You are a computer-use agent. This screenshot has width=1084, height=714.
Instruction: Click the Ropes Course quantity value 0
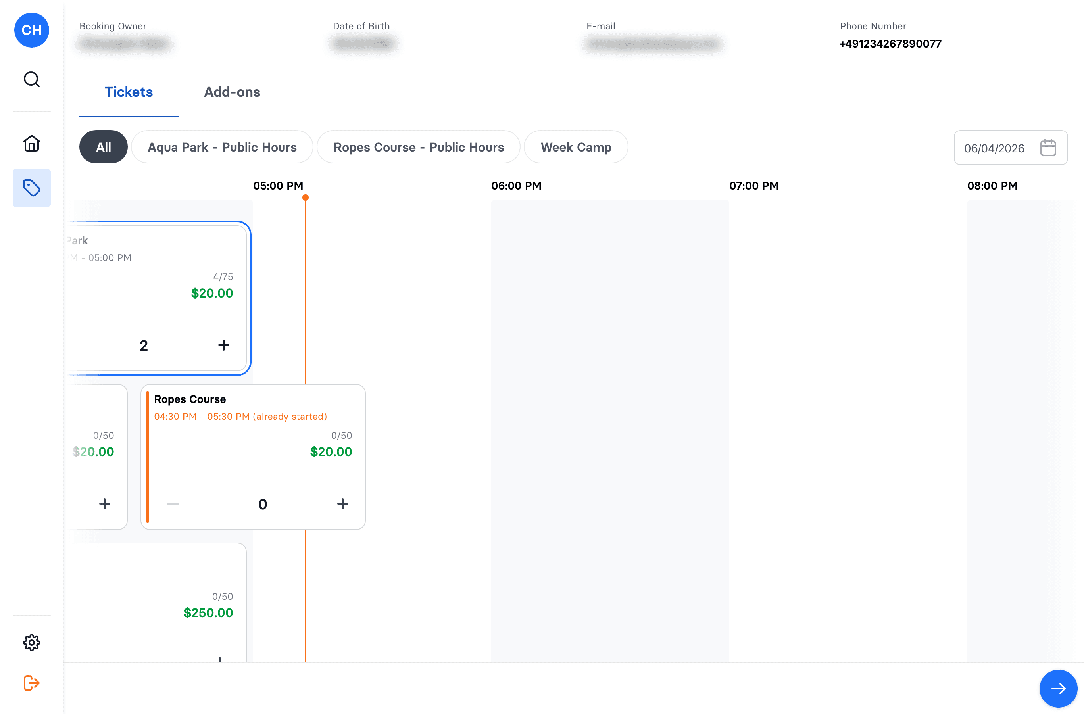263,504
